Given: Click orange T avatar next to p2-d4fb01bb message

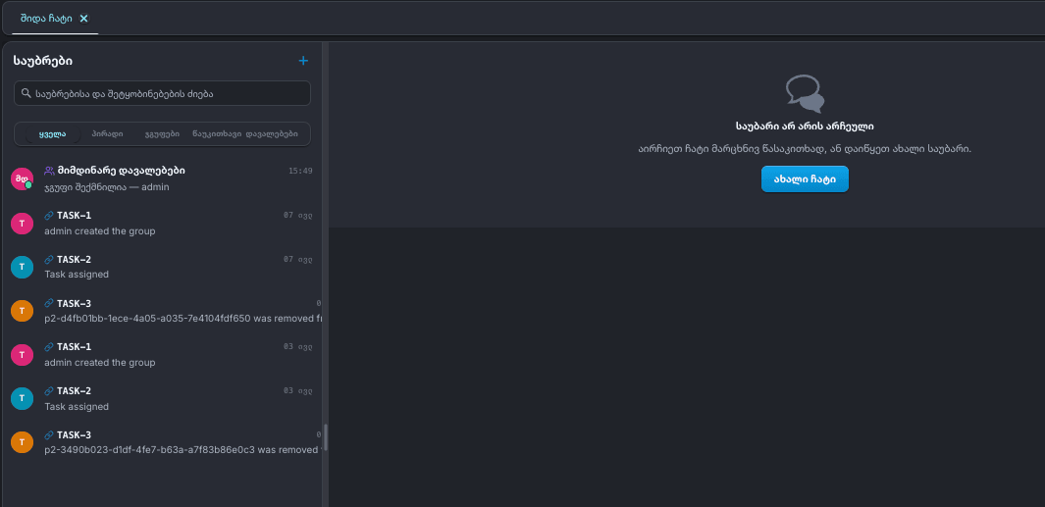Looking at the screenshot, I should (22, 311).
